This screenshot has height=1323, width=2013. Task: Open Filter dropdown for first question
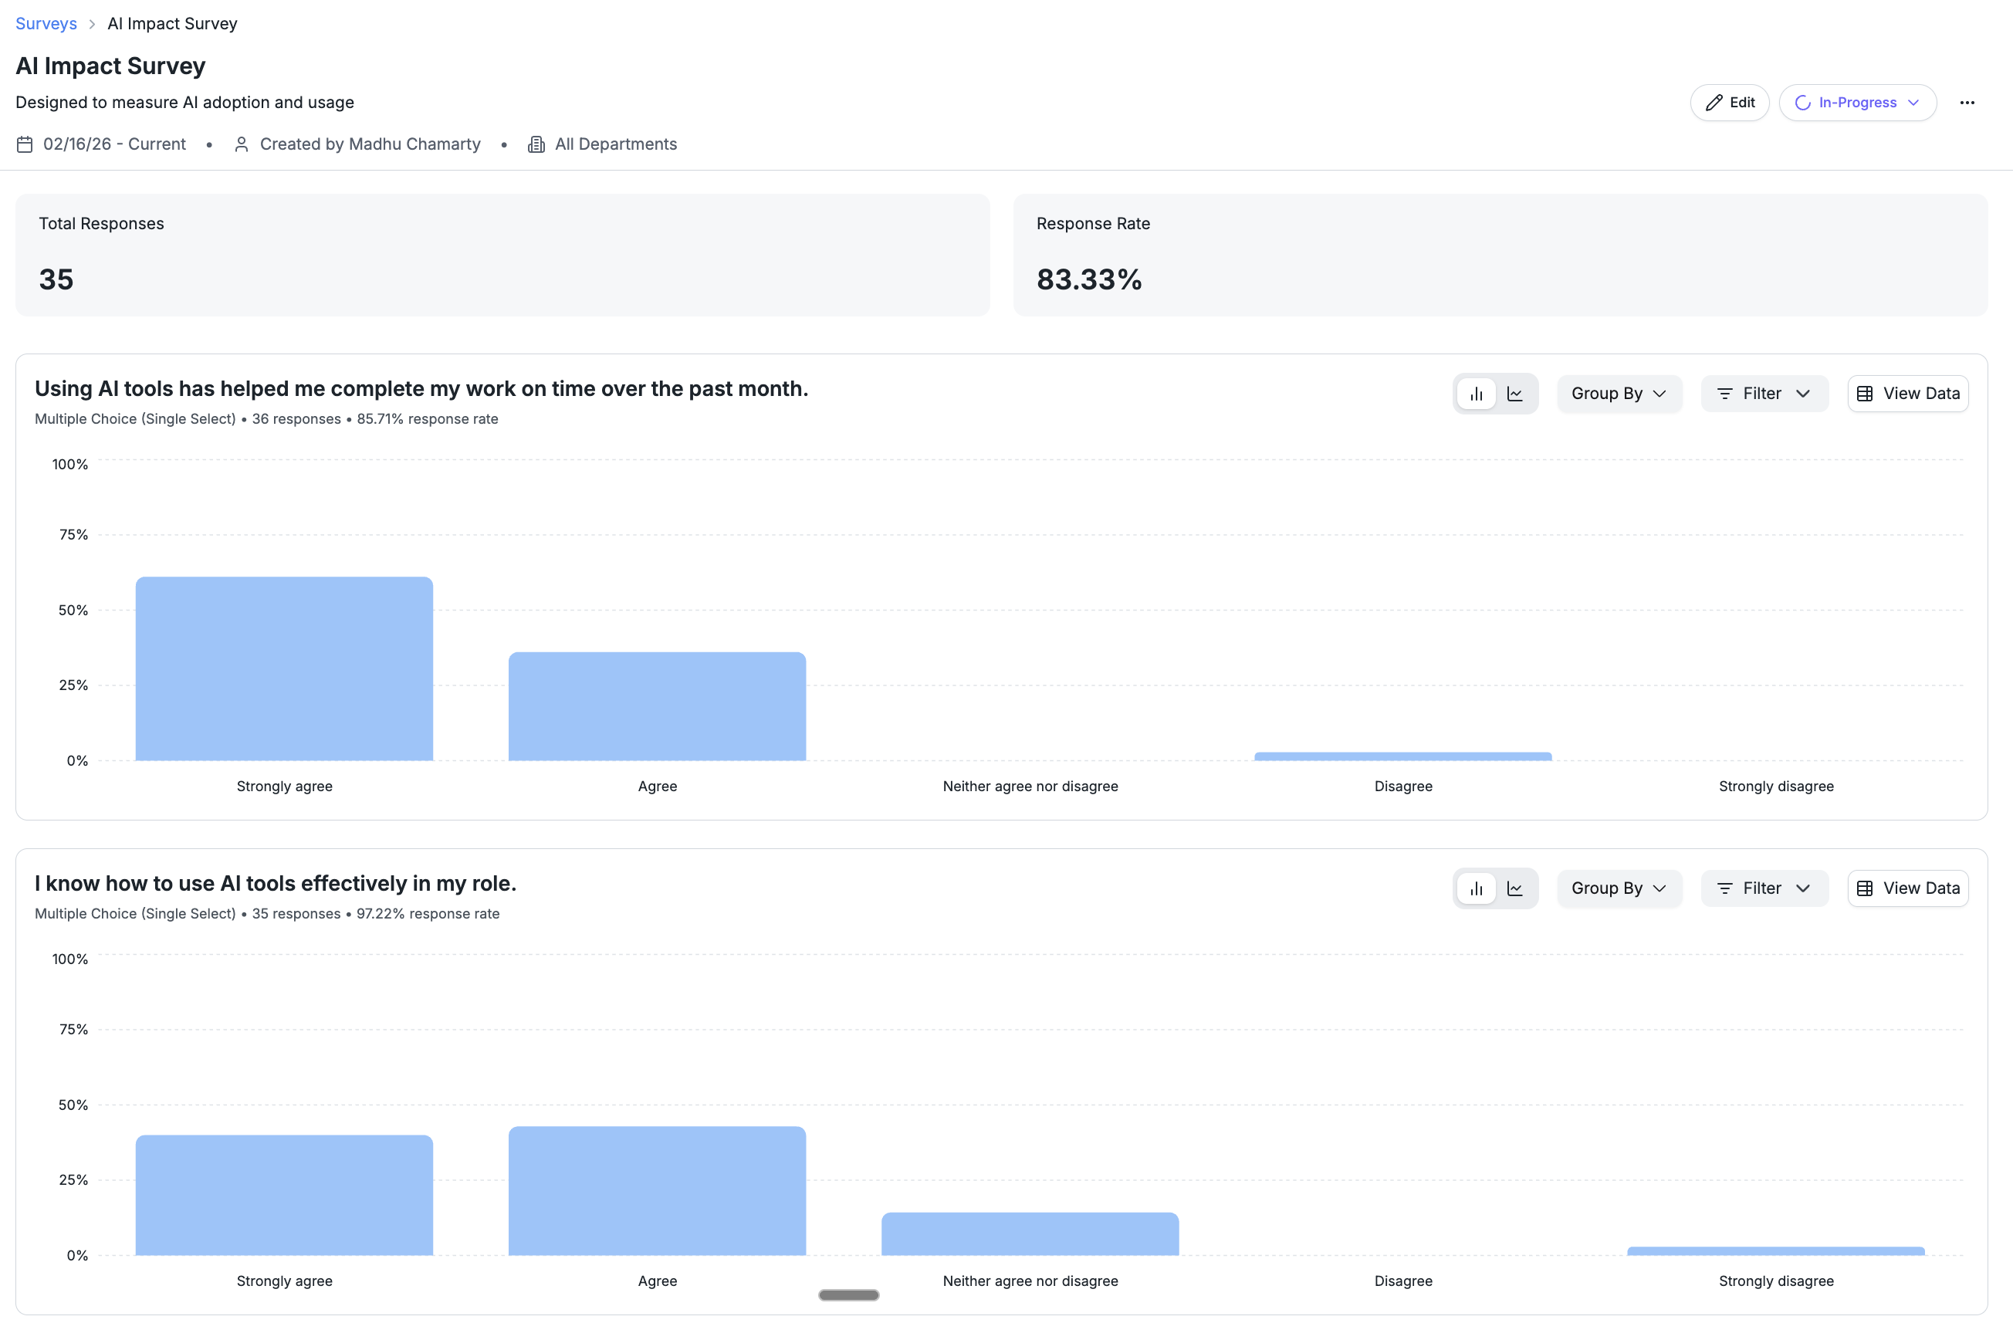pyautogui.click(x=1764, y=394)
